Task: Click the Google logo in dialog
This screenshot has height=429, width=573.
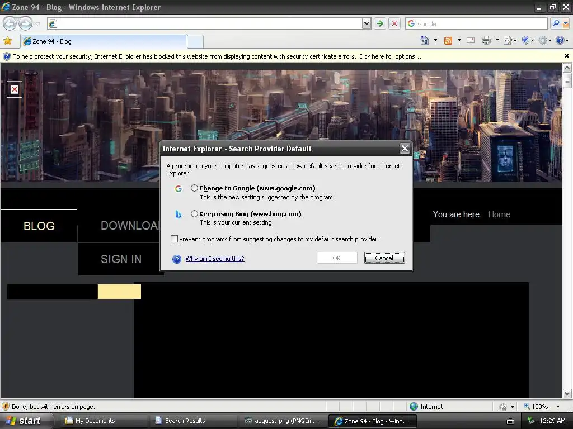Action: [179, 189]
